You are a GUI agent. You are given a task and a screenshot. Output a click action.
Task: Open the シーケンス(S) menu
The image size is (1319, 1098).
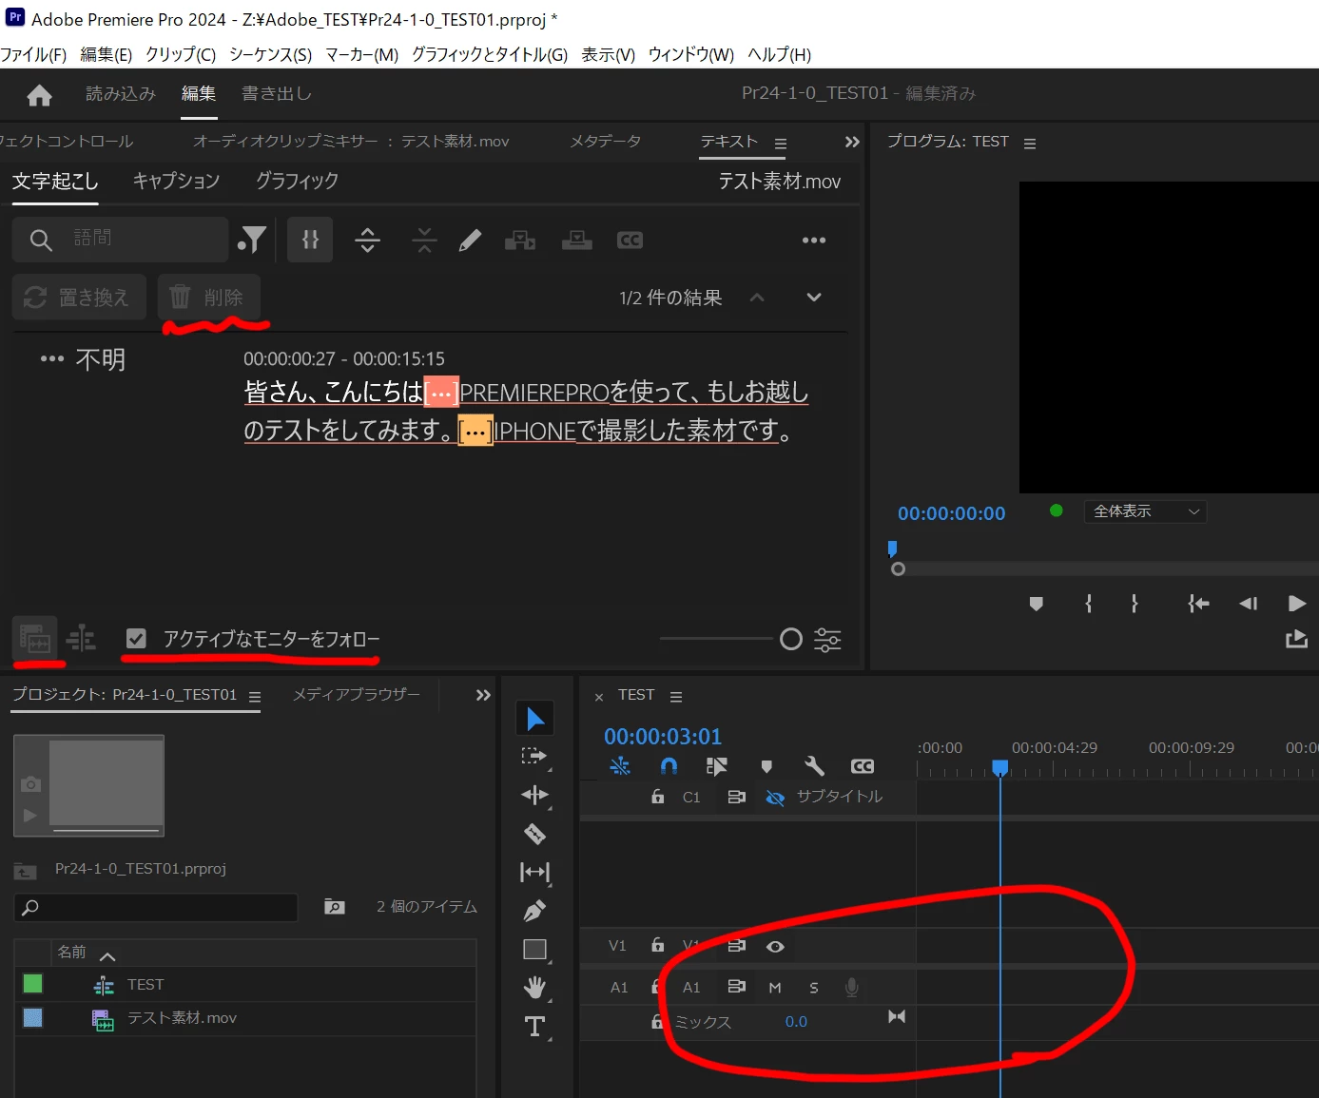(270, 54)
